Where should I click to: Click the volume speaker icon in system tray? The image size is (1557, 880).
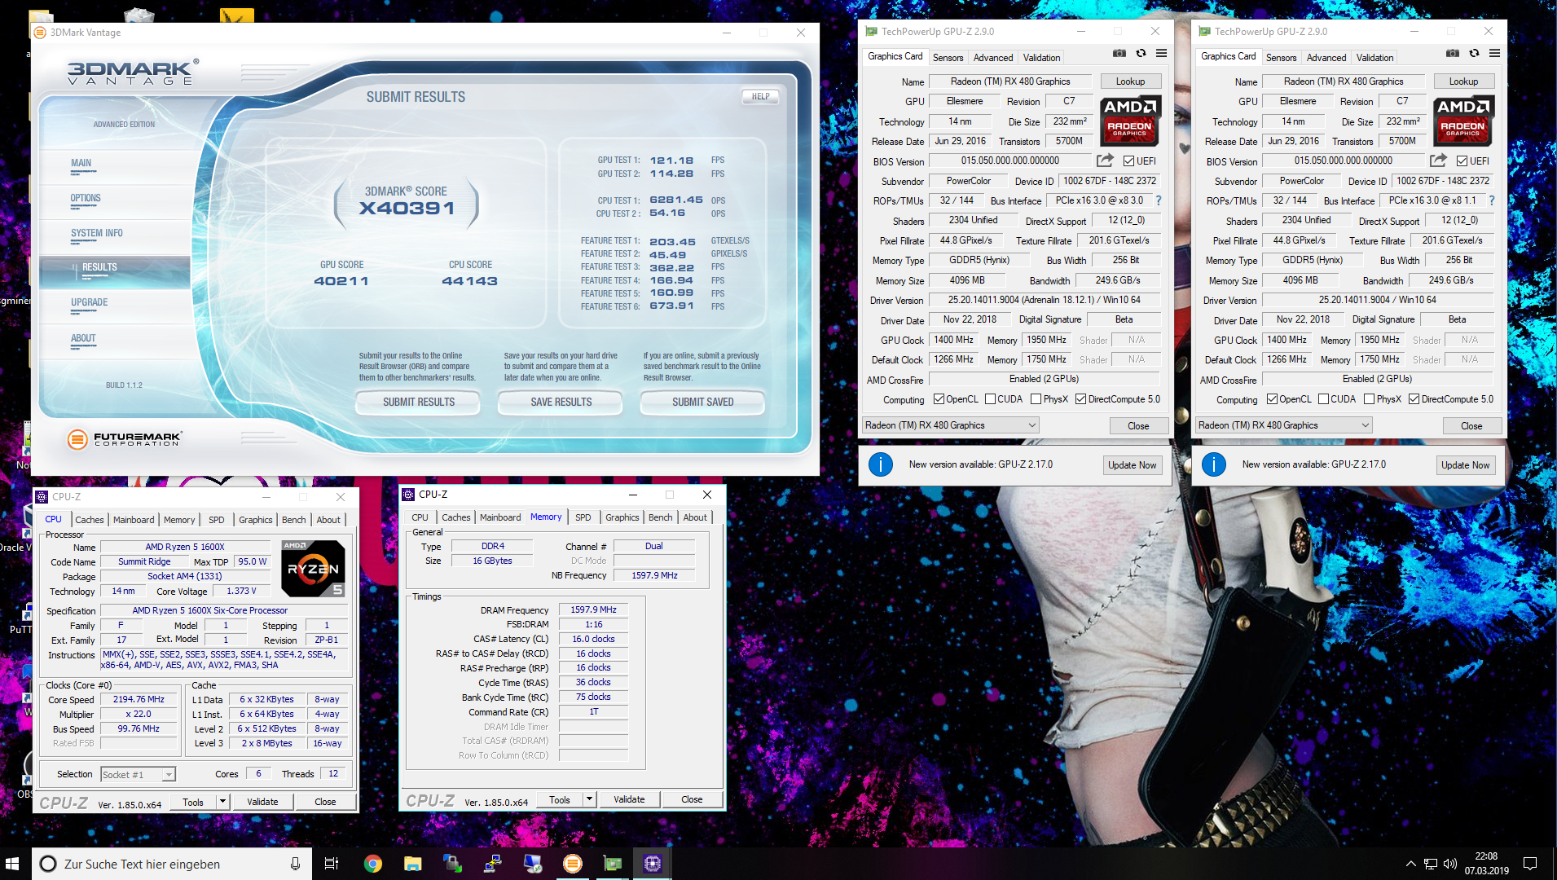pos(1450,864)
